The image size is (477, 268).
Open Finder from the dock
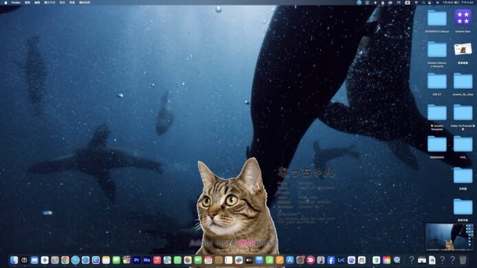[14, 260]
